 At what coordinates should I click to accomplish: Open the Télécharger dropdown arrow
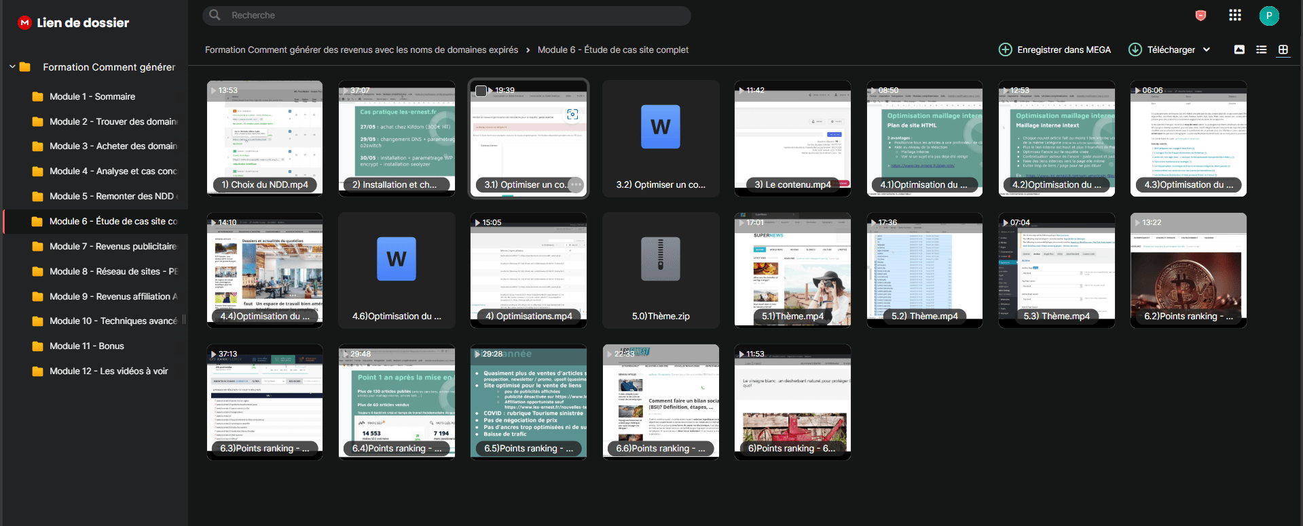click(1207, 49)
